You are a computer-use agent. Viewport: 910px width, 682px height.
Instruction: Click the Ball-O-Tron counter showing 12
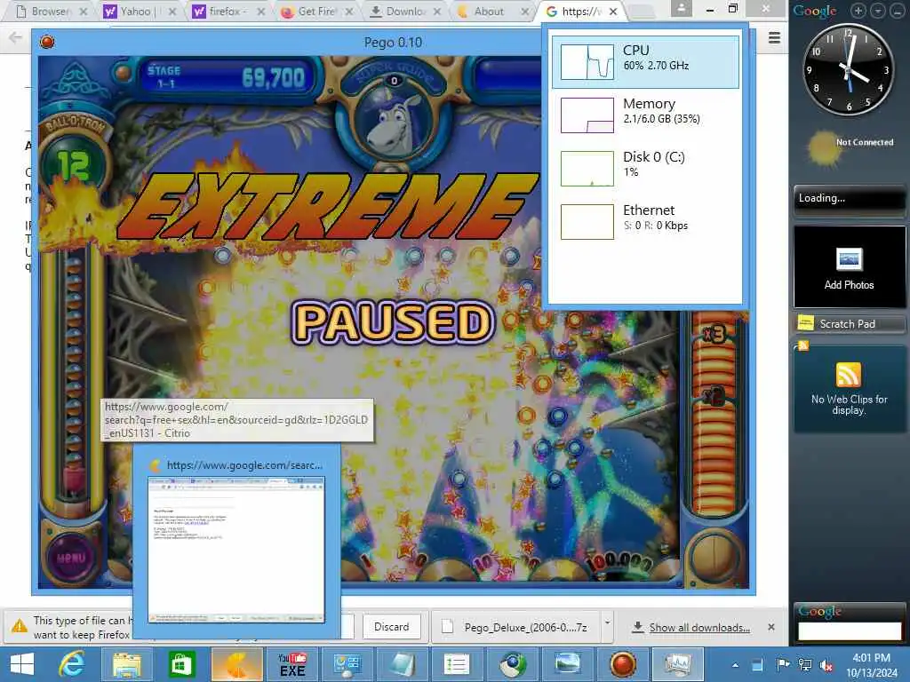pos(73,165)
